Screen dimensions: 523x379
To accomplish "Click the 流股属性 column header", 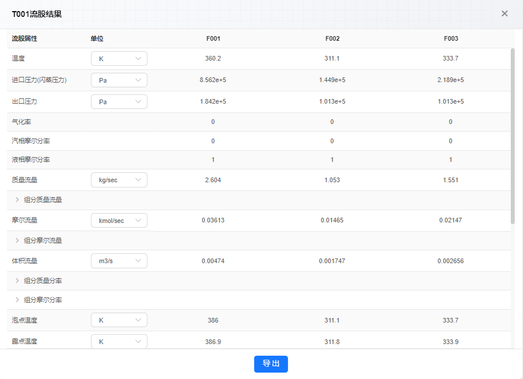I will click(24, 38).
